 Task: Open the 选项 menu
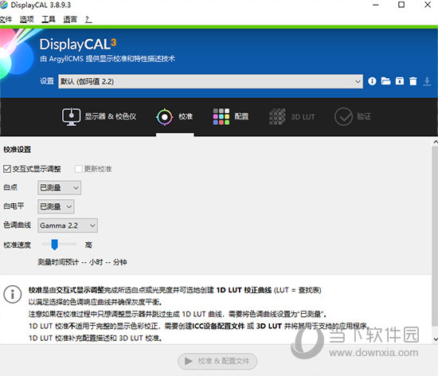(27, 19)
